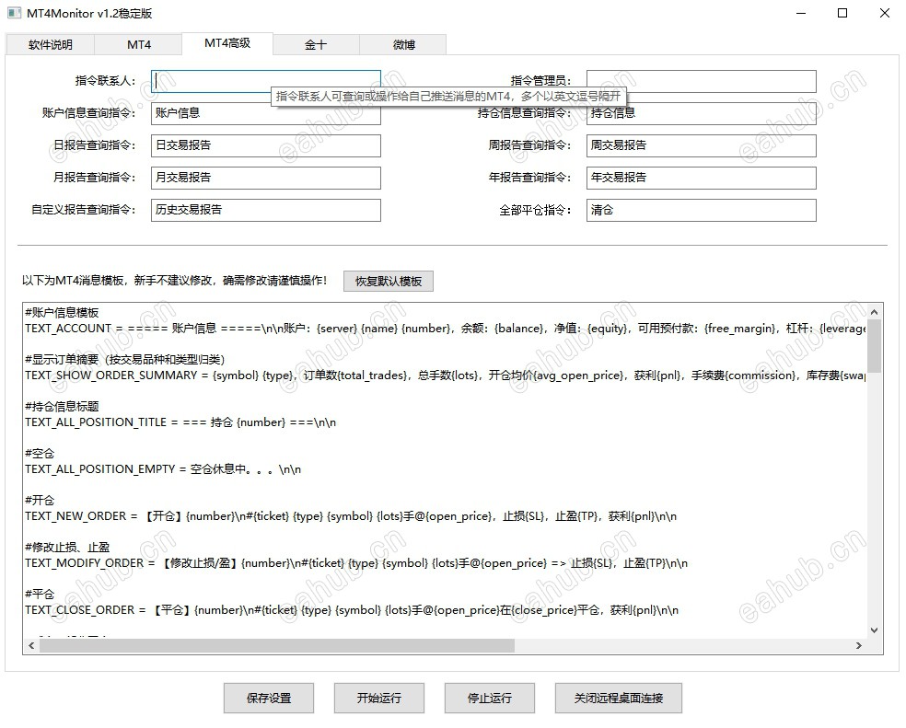The height and width of the screenshot is (728, 906).
Task: Click the TEXT_SHOW_ORDER_SUMMARY template line
Action: pyautogui.click(x=445, y=376)
